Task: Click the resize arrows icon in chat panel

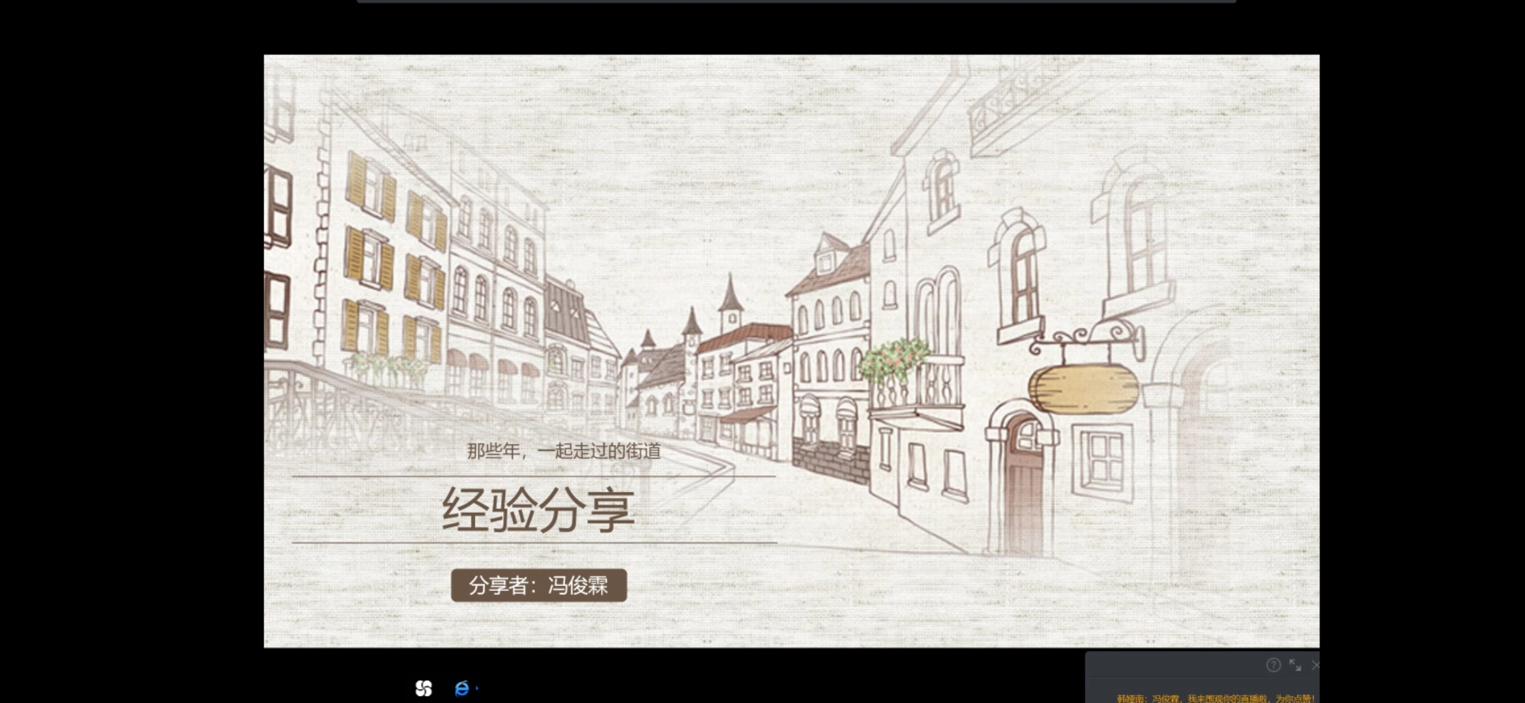Action: pyautogui.click(x=1295, y=665)
